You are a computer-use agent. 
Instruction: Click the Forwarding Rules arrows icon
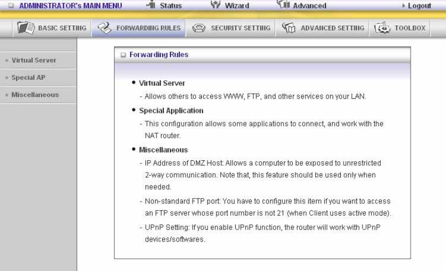(x=105, y=28)
